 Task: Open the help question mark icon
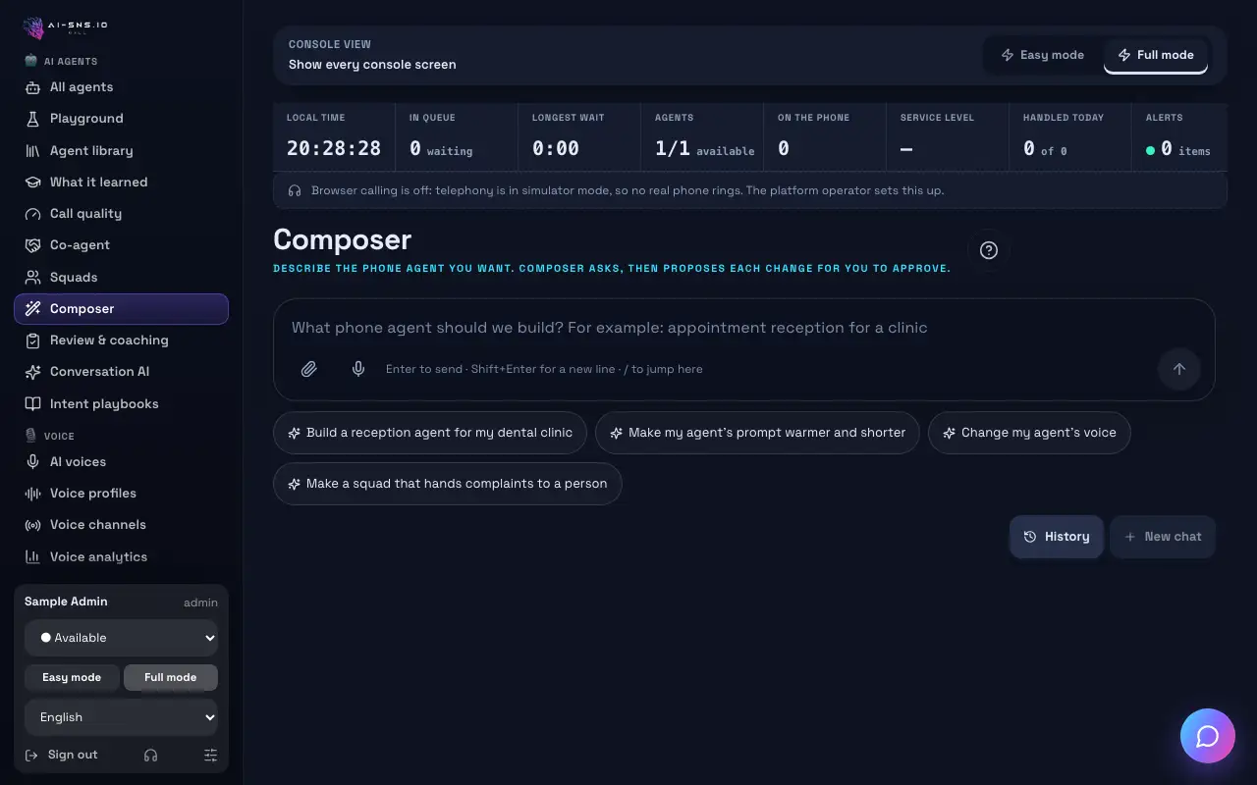click(x=989, y=250)
